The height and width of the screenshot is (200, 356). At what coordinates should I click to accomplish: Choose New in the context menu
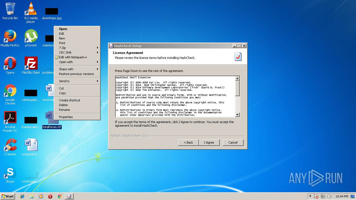pyautogui.click(x=77, y=38)
